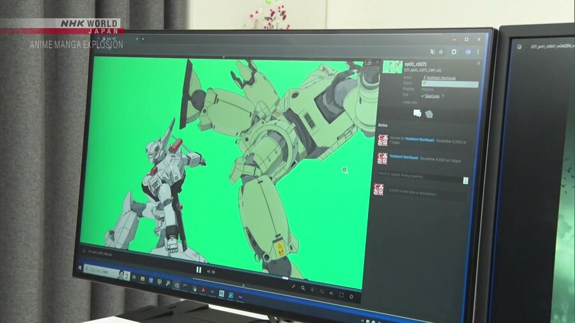Open the versions stack icon tab
This screenshot has height=323, width=575.
(x=429, y=114)
